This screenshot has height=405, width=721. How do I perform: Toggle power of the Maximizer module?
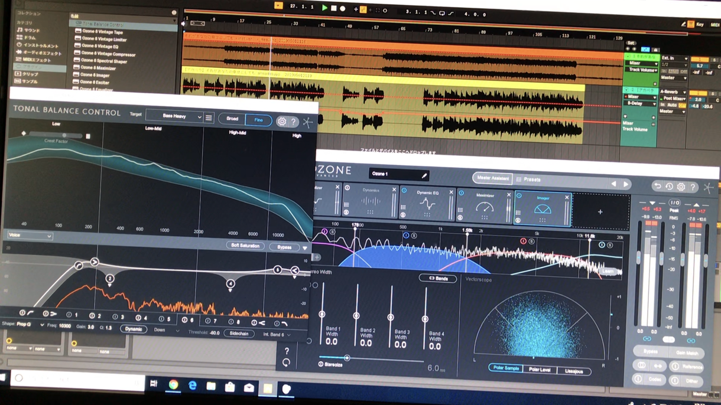pos(462,193)
